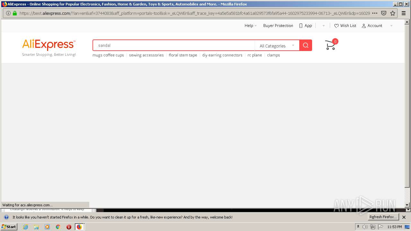Select sewing accessories suggestion
This screenshot has width=411, height=231.
[x=146, y=55]
